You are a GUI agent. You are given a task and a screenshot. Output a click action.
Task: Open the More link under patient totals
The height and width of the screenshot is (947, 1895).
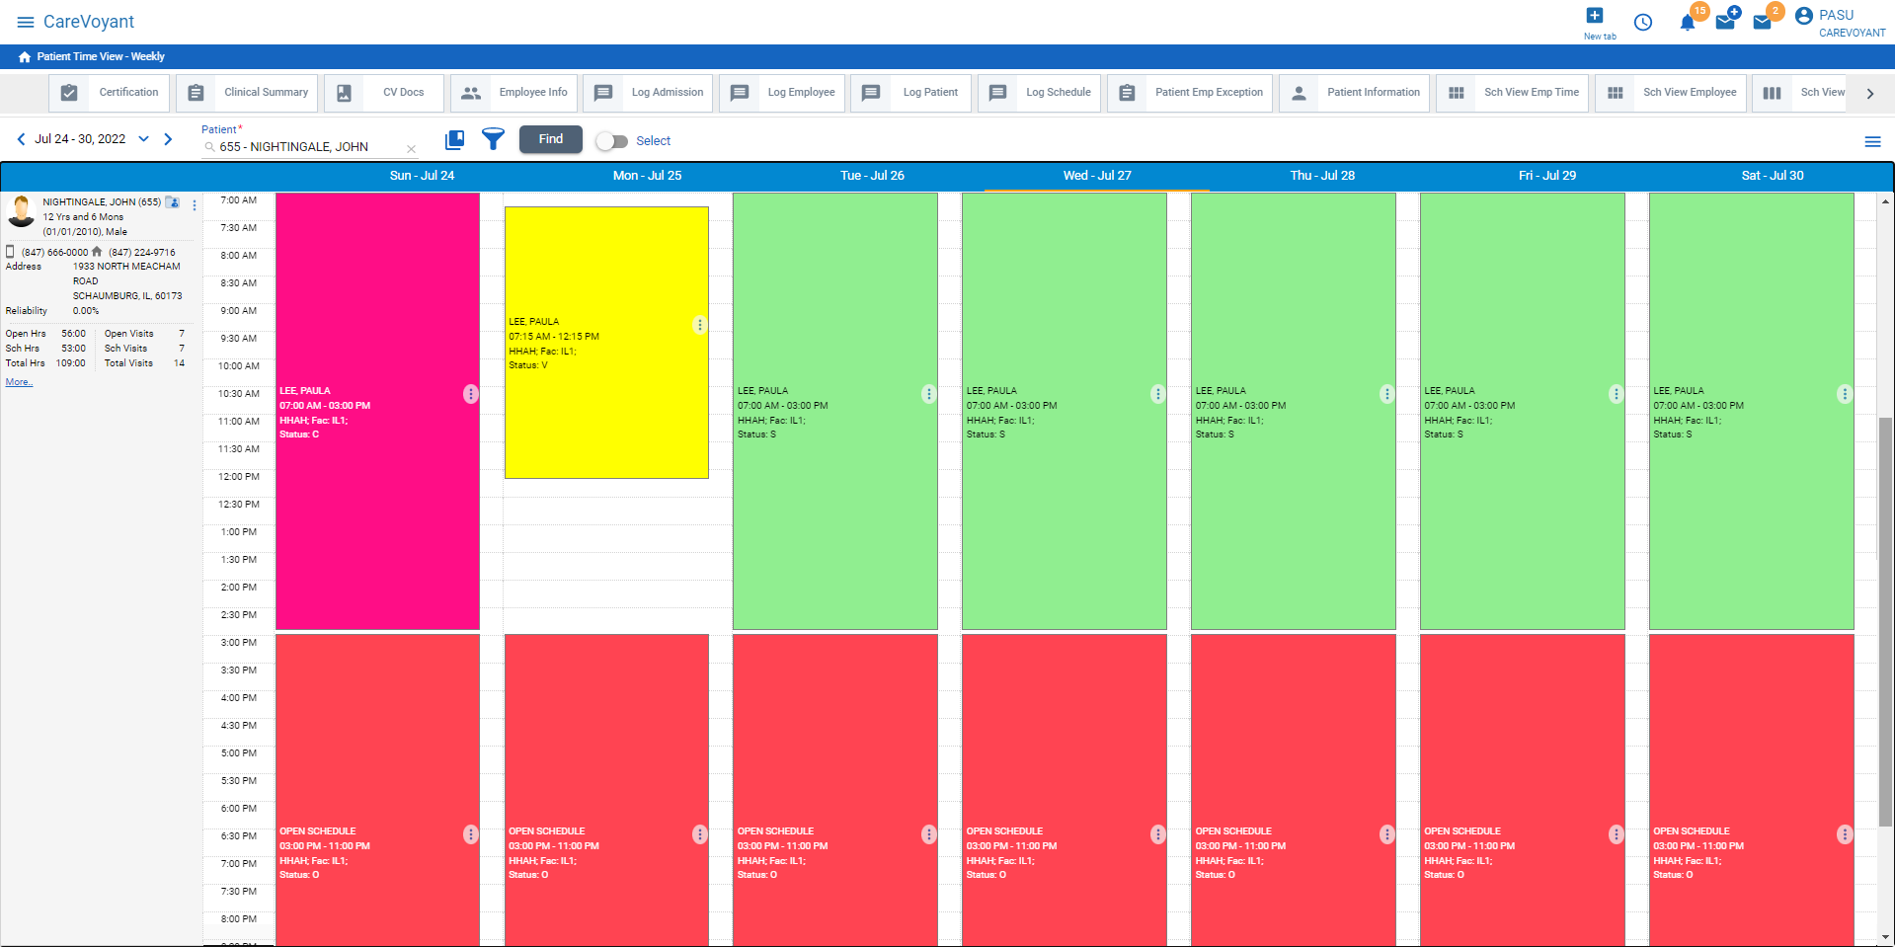tap(18, 381)
